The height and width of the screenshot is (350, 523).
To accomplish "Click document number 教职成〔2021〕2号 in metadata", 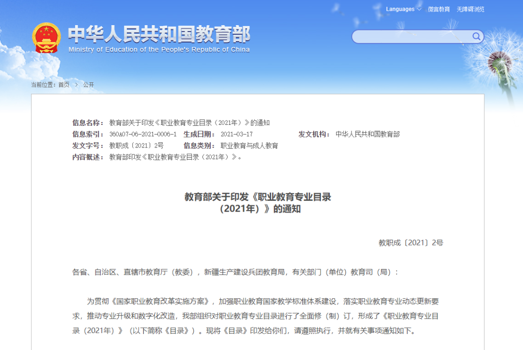I will point(137,146).
